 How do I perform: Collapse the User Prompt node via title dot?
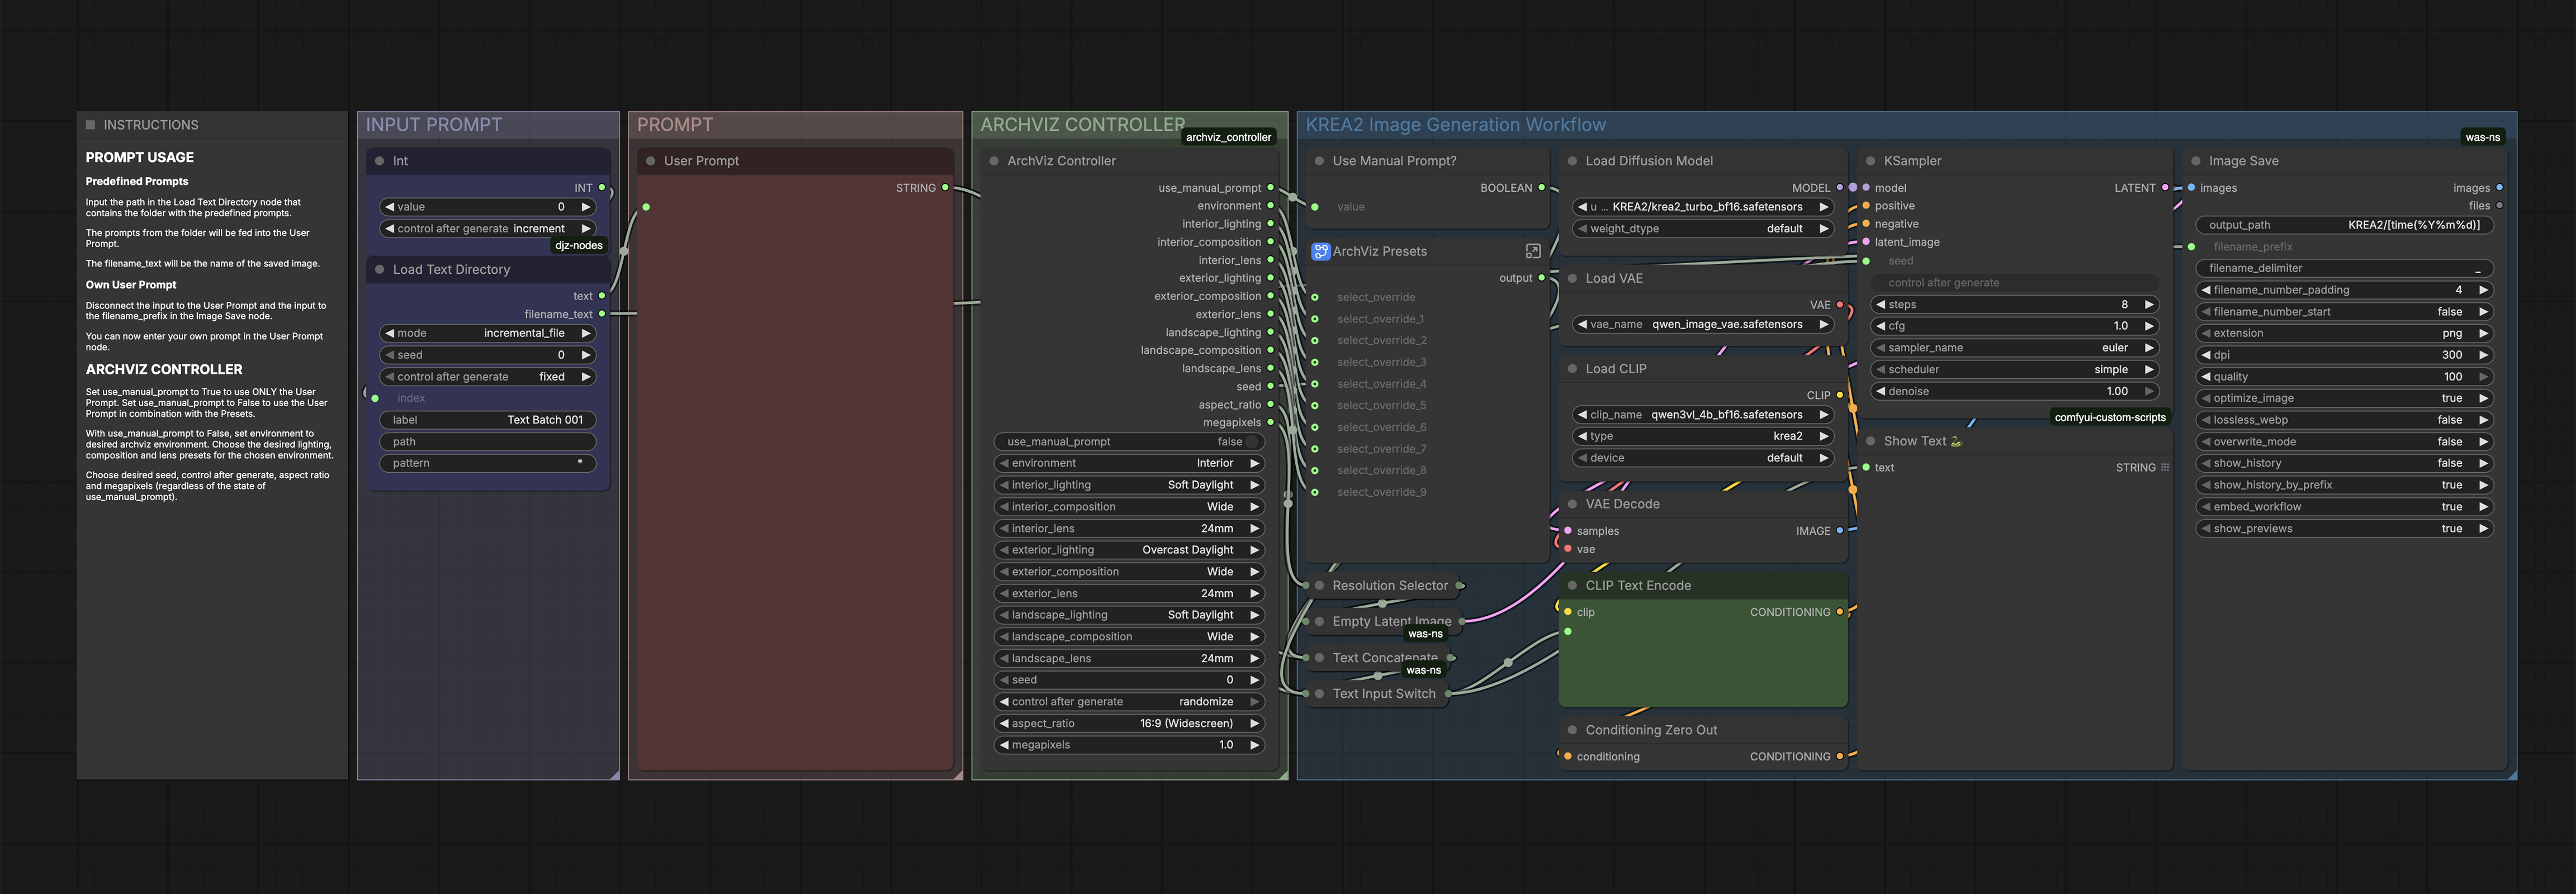coord(651,161)
